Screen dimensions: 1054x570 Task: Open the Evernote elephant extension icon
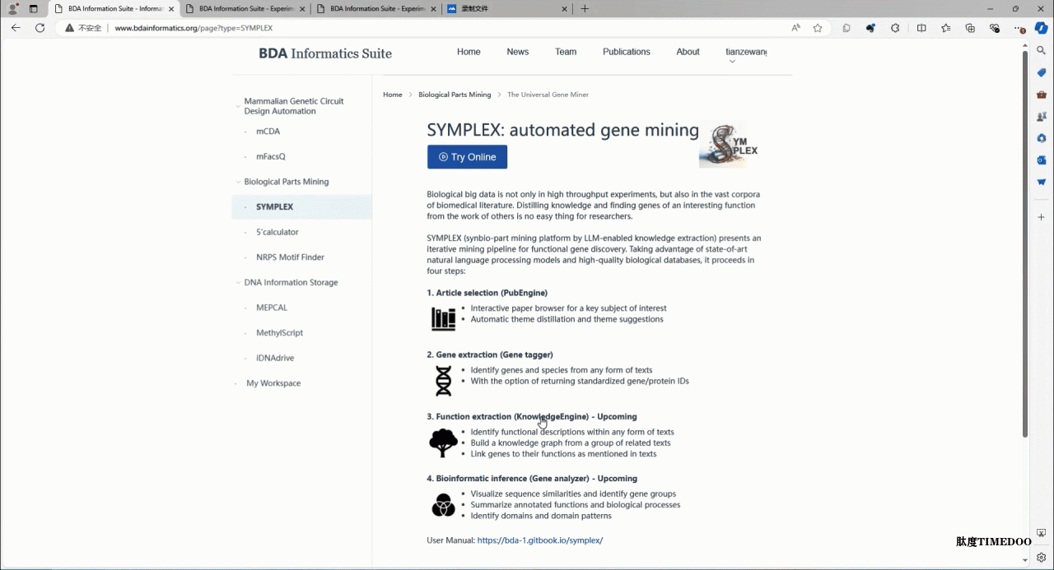[x=870, y=27]
